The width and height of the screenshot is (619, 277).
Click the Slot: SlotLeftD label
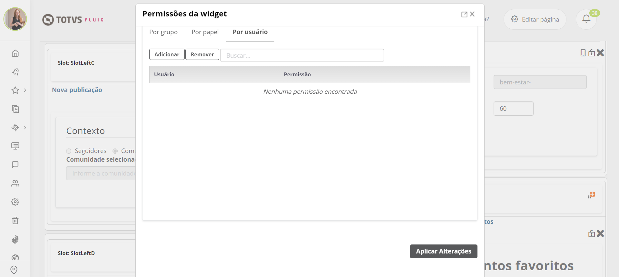76,253
